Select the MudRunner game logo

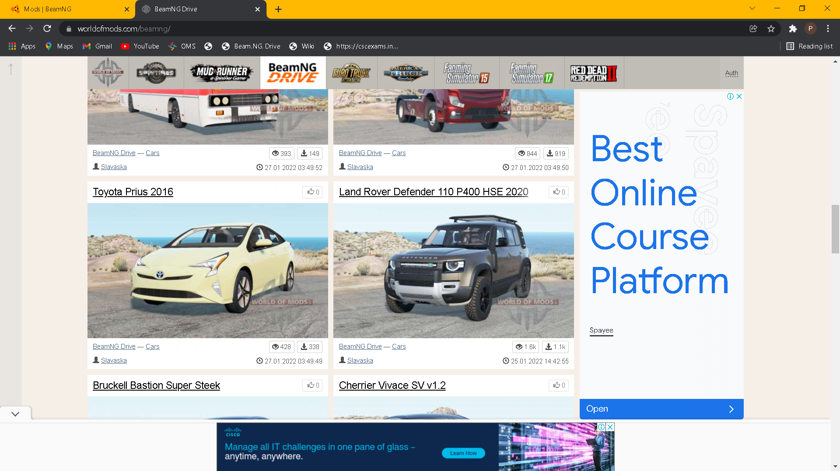click(x=222, y=73)
